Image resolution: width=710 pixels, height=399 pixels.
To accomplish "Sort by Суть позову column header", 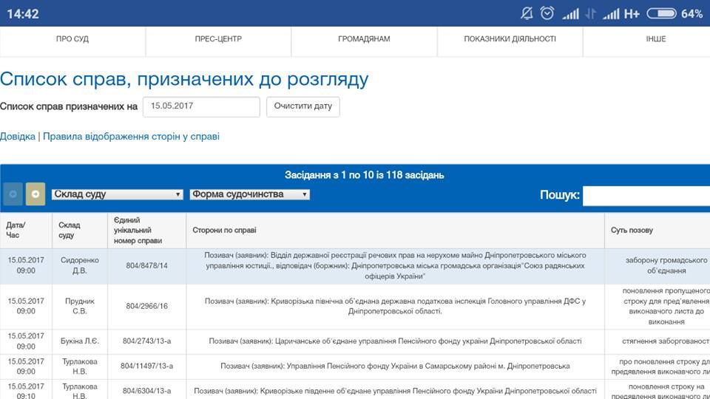I will coord(657,230).
